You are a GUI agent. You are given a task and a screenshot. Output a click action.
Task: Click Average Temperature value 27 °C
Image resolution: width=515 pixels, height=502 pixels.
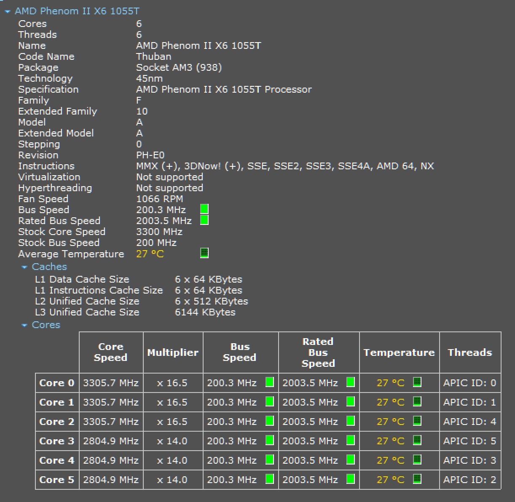coord(150,254)
